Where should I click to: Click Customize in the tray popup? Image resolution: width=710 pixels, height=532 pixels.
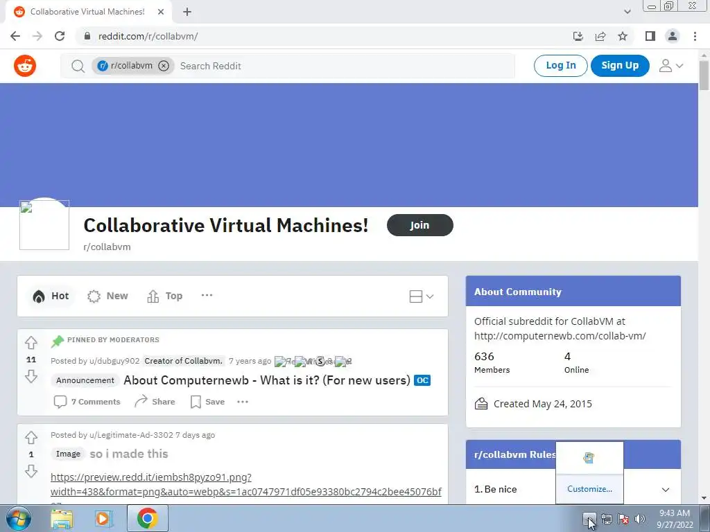click(589, 489)
